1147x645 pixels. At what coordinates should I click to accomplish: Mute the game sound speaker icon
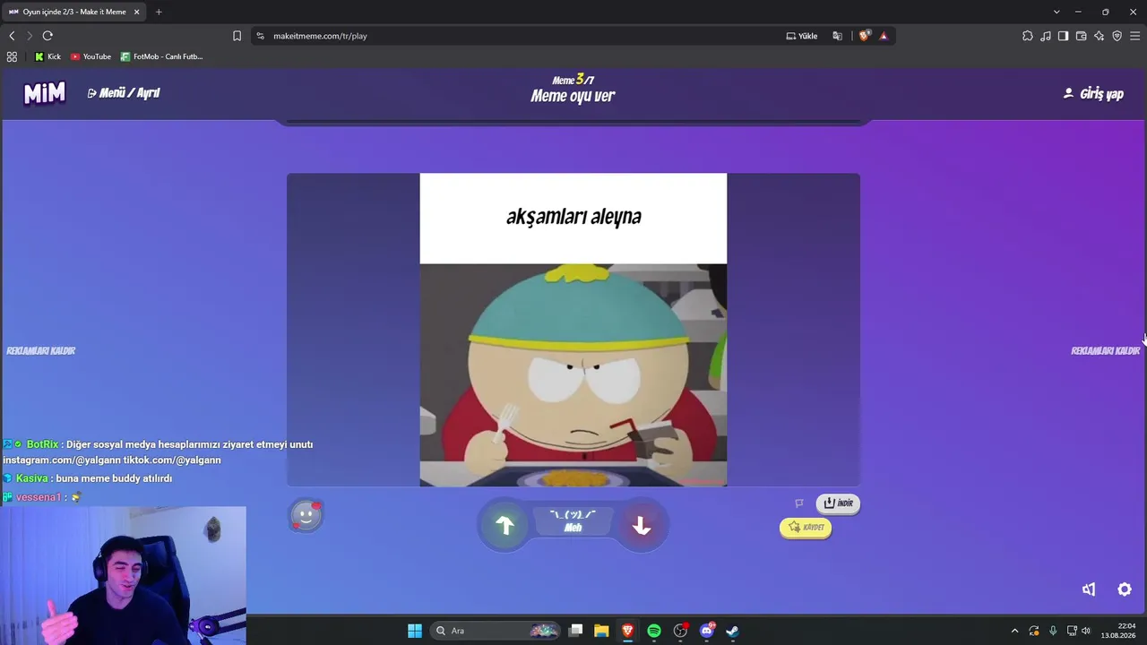[1089, 589]
